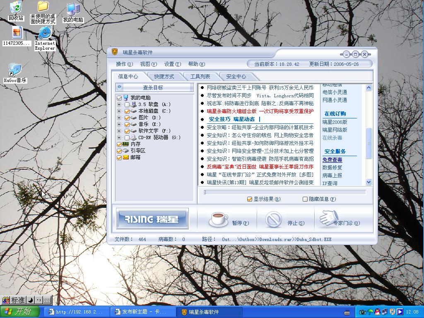Click the shield icon in system tray
The image size is (424, 318).
click(x=392, y=312)
